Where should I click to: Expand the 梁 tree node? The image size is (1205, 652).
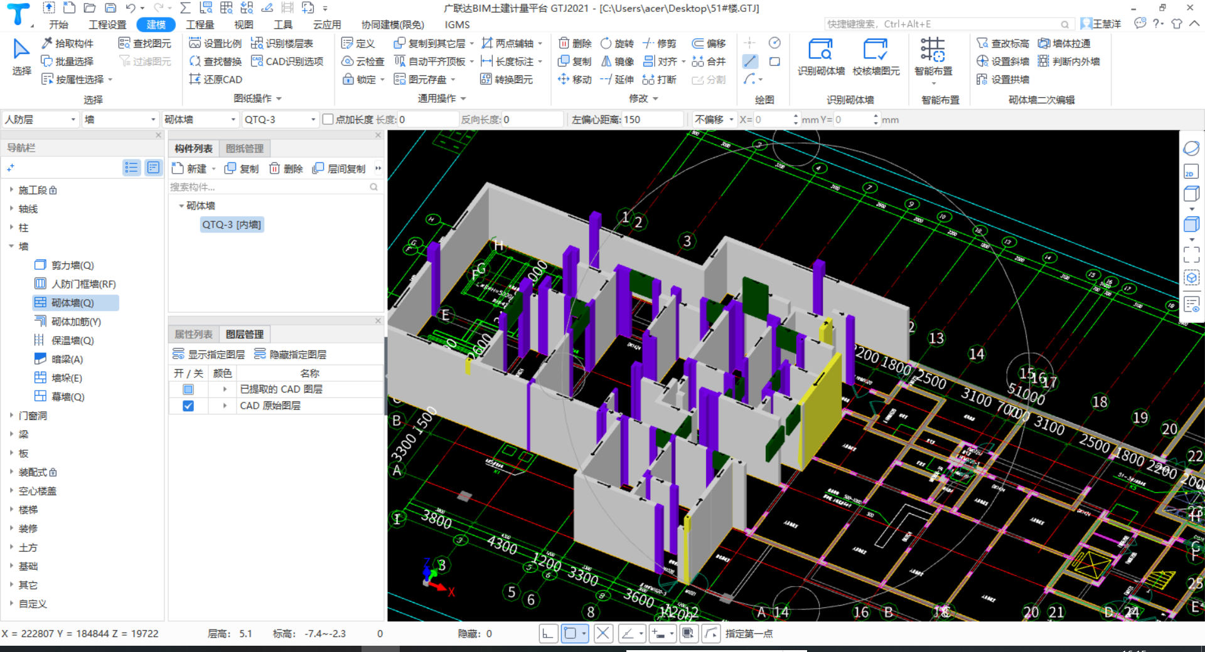(x=11, y=434)
